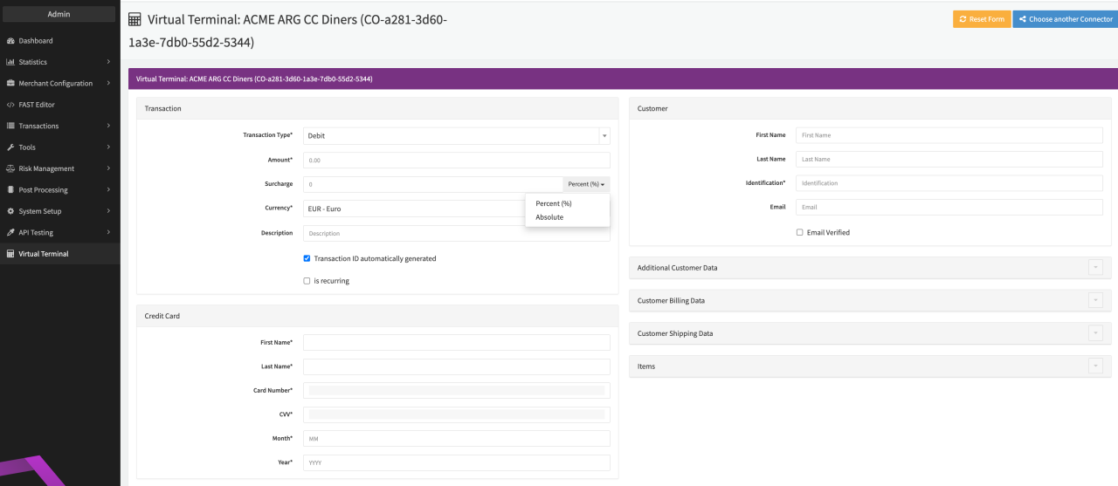
Task: Click Choose another Connector button
Action: tap(1065, 19)
